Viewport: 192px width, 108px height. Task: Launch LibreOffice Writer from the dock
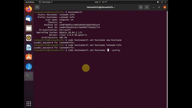29,47
